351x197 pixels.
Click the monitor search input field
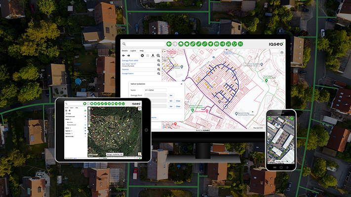click(144, 44)
